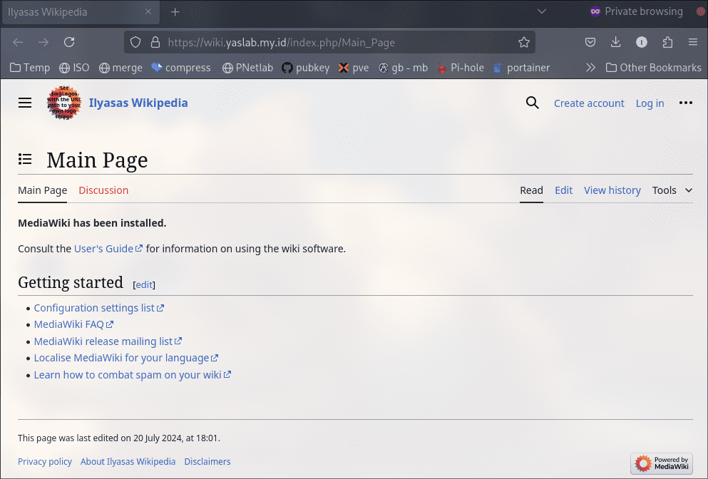This screenshot has width=708, height=479.
Task: Click the Ilyasas Wikipedia logo image
Action: point(63,103)
